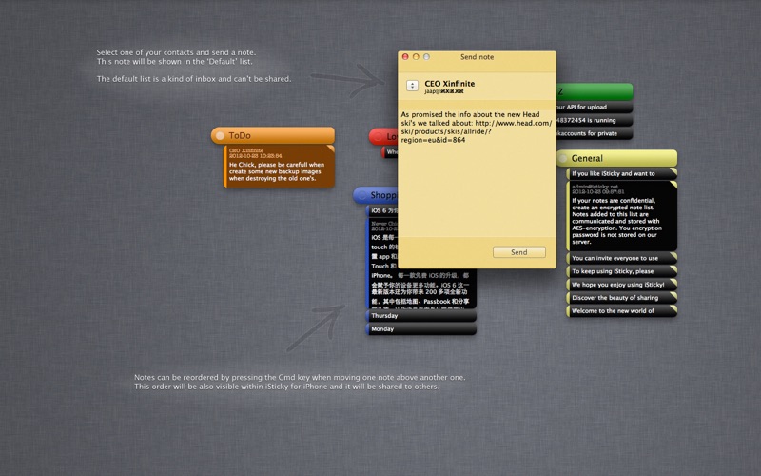Open the contact selector stepper
761x476 pixels.
pos(412,86)
